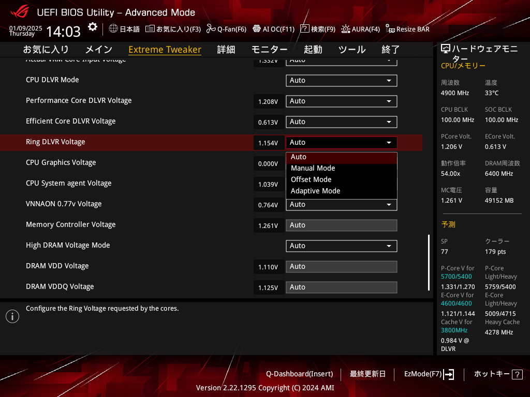Click the settings gear icon beside the clock
The image size is (530, 397).
click(x=92, y=27)
